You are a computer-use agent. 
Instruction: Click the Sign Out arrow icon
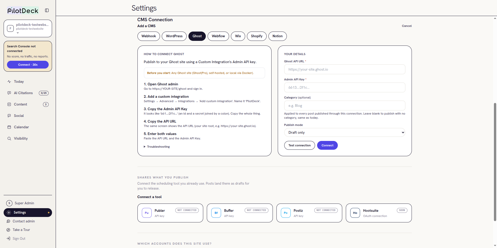8,238
